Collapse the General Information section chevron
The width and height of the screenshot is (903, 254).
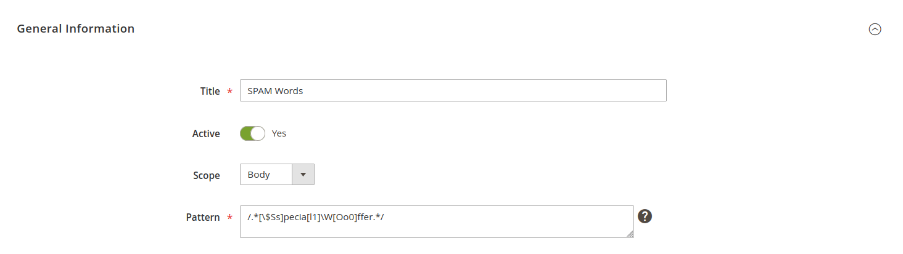click(x=875, y=29)
